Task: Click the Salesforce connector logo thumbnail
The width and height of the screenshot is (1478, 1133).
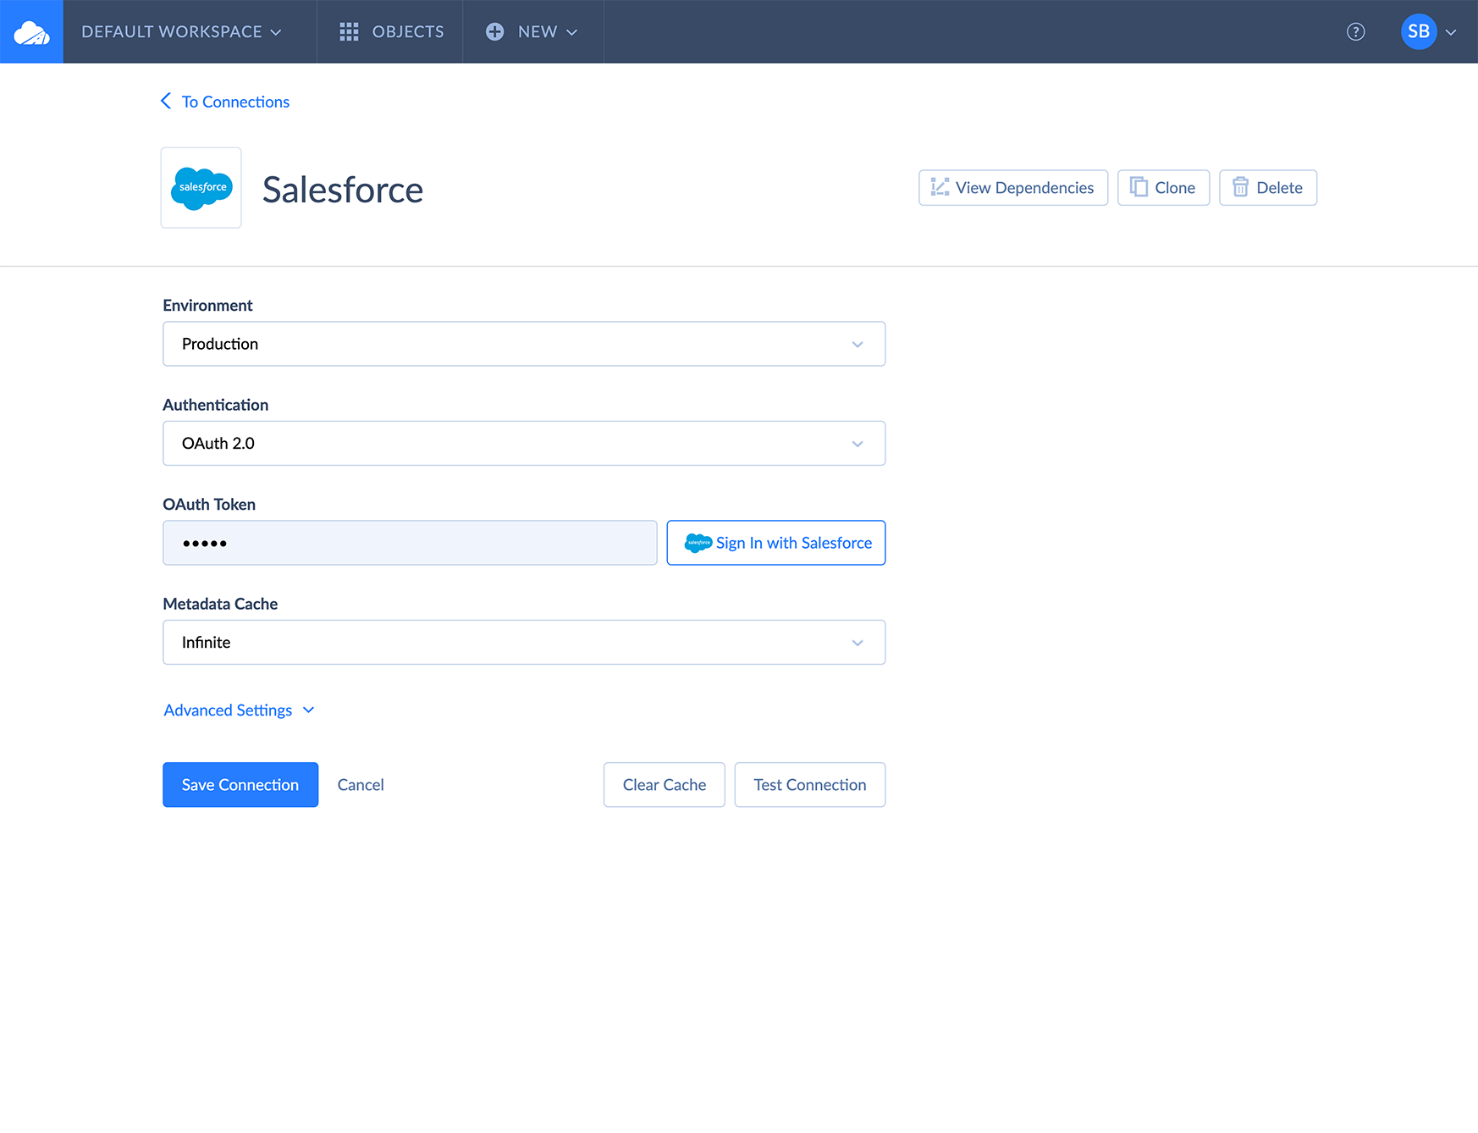Action: pos(201,187)
